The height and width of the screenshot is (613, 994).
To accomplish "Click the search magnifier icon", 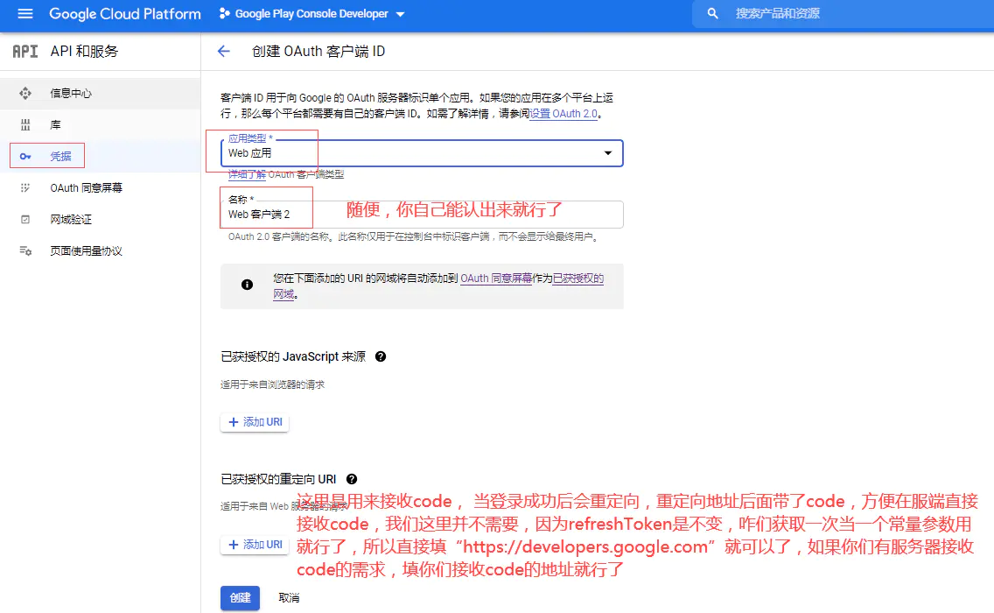I will (x=712, y=13).
